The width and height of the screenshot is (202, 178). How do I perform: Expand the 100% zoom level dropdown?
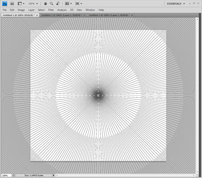click(33, 4)
